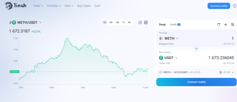Select the 1D chart timeframe

(105, 22)
